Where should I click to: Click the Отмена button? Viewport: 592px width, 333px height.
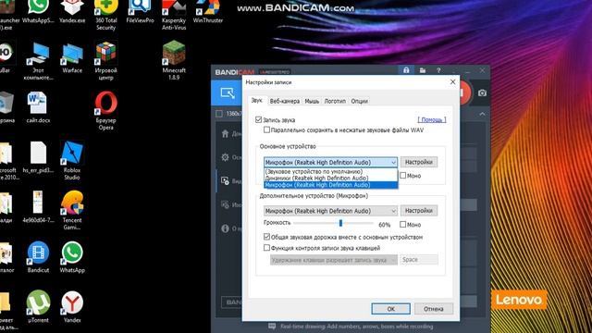tap(434, 309)
